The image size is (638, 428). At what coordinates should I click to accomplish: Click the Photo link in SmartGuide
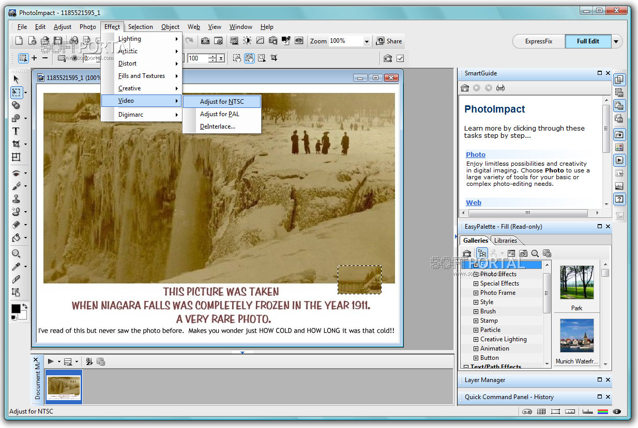[x=475, y=154]
